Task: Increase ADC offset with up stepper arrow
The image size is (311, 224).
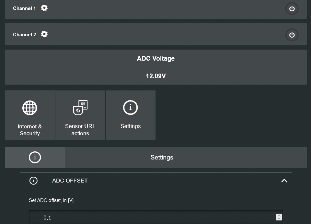Action: [279, 216]
